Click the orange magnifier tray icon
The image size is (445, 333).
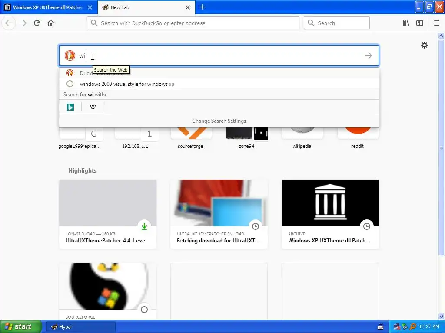pos(413,327)
